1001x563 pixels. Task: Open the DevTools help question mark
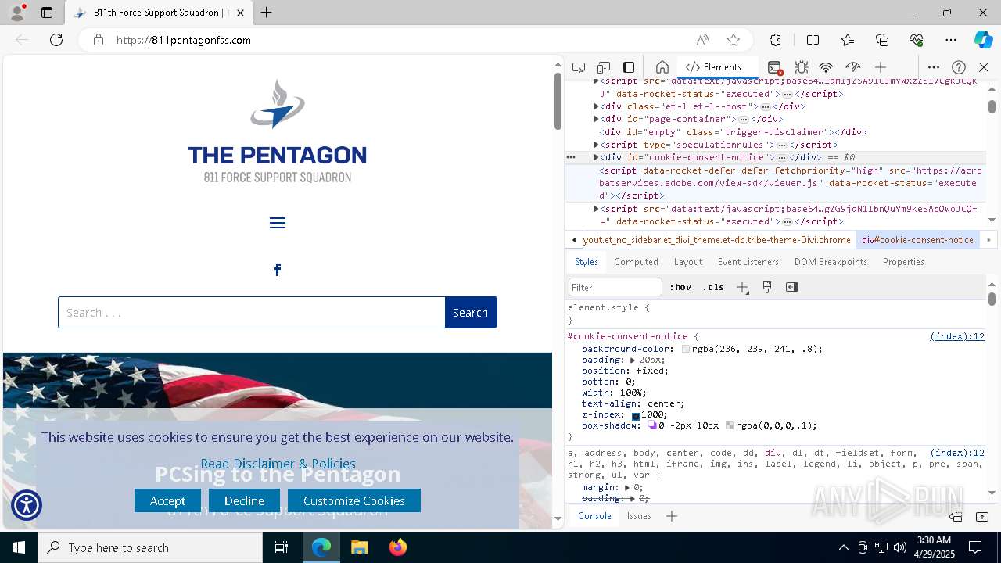tap(959, 67)
